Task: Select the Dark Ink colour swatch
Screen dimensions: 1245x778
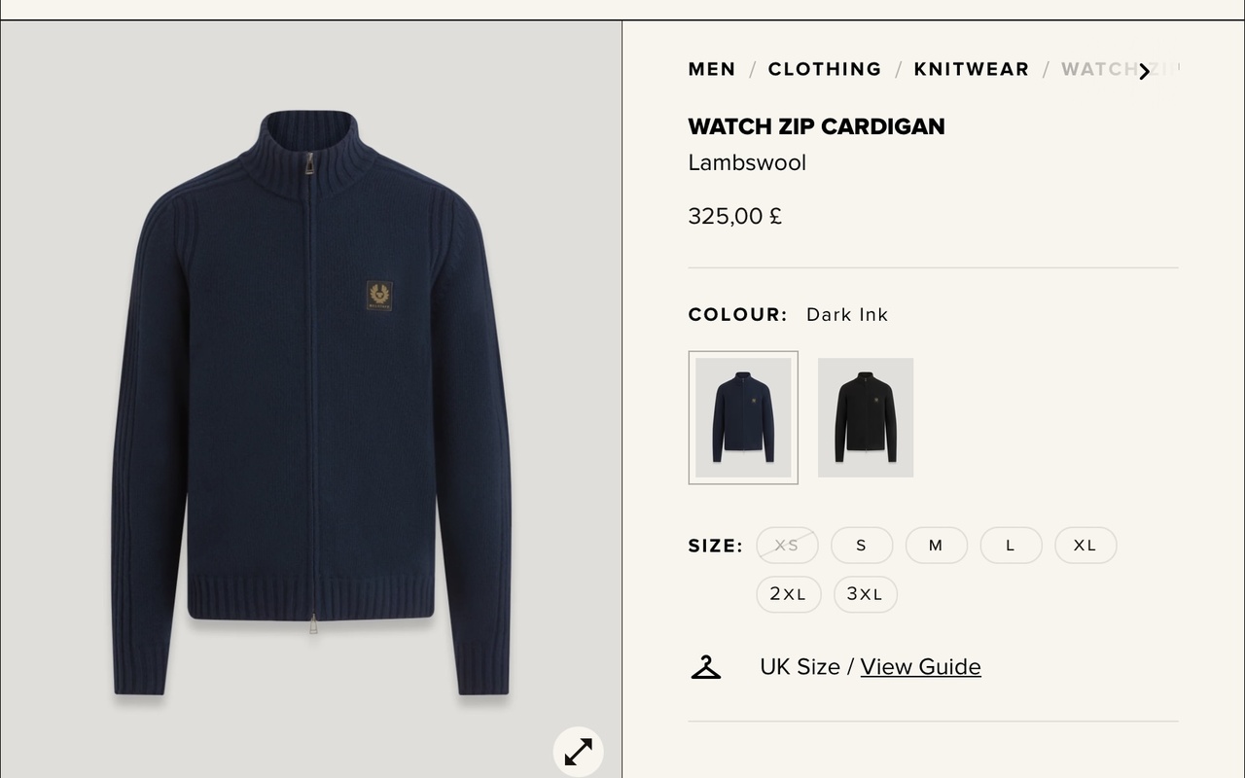Action: pyautogui.click(x=743, y=417)
